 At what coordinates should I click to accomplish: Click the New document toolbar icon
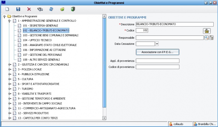(7, 9)
